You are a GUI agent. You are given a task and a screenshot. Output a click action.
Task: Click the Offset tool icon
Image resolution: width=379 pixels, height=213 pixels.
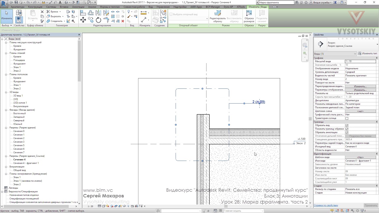coord(91,13)
